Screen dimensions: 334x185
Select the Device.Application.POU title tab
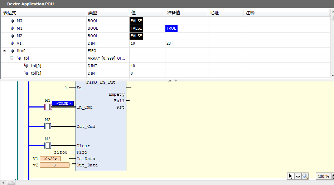click(30, 4)
